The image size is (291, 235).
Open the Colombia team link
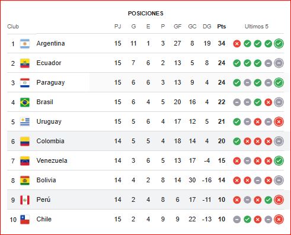(50, 141)
